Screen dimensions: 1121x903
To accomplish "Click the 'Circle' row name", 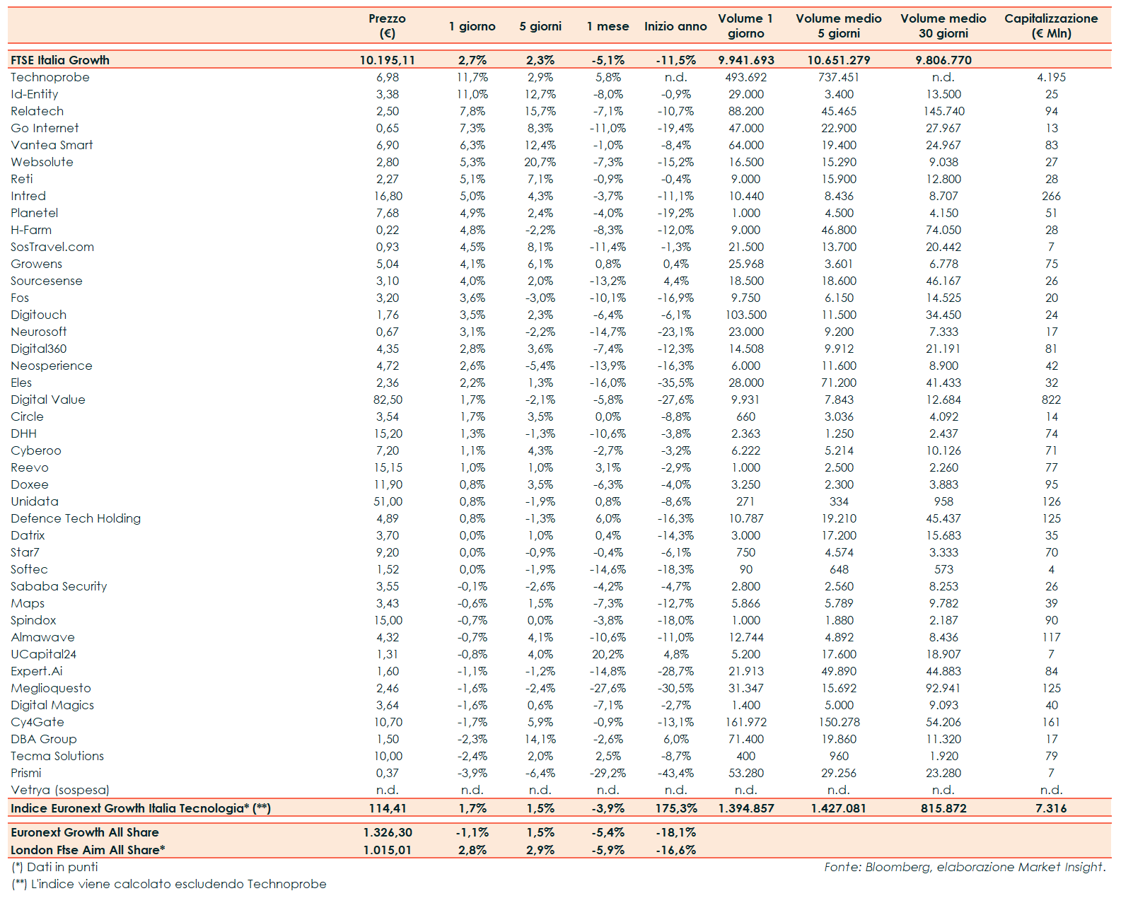I will coord(27,416).
